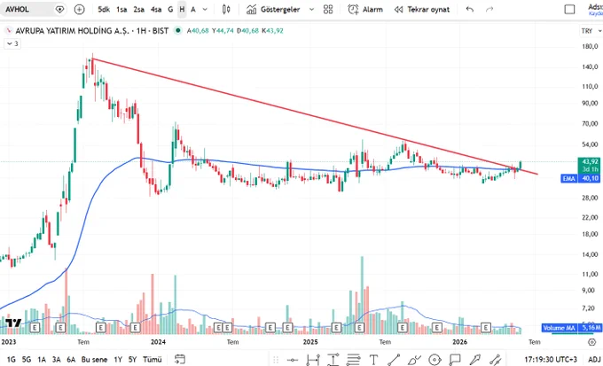
Task: Set the date range to 6A
Action: [x=71, y=360]
